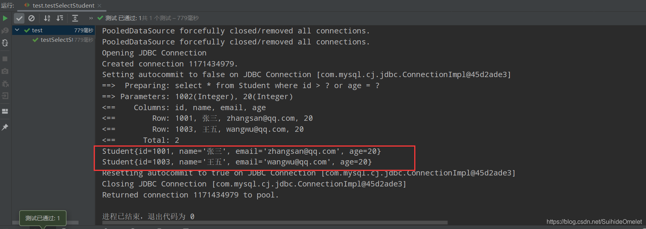Click the 'Preparing: select * from Student' line
Viewport: 646px width, 229px height.
click(241, 85)
